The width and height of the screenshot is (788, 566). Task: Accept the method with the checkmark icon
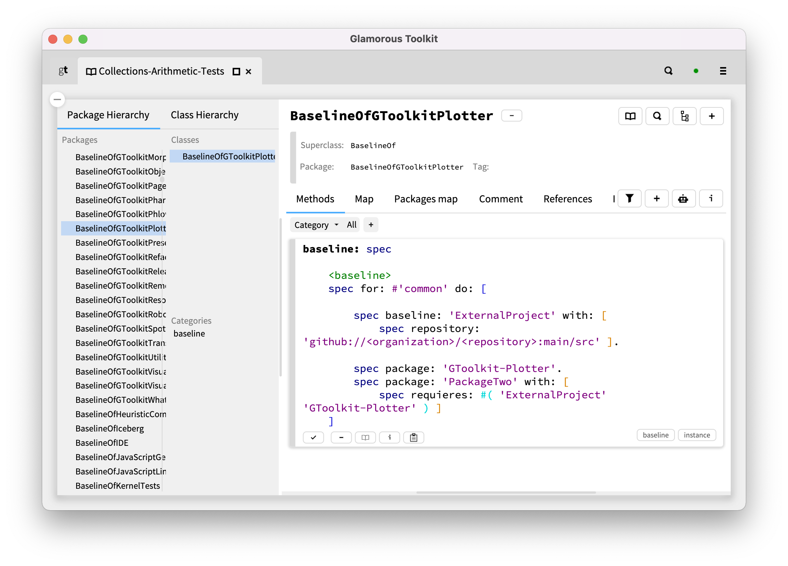(313, 437)
